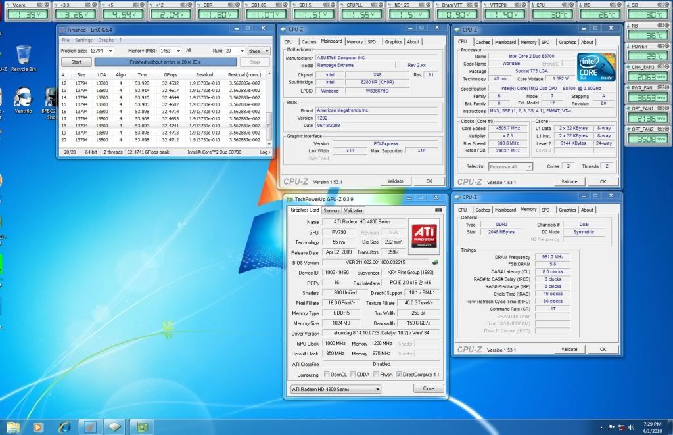Viewport: 673px width, 435px height.
Task: Open the Action Center flag tray icon
Action: 611,427
